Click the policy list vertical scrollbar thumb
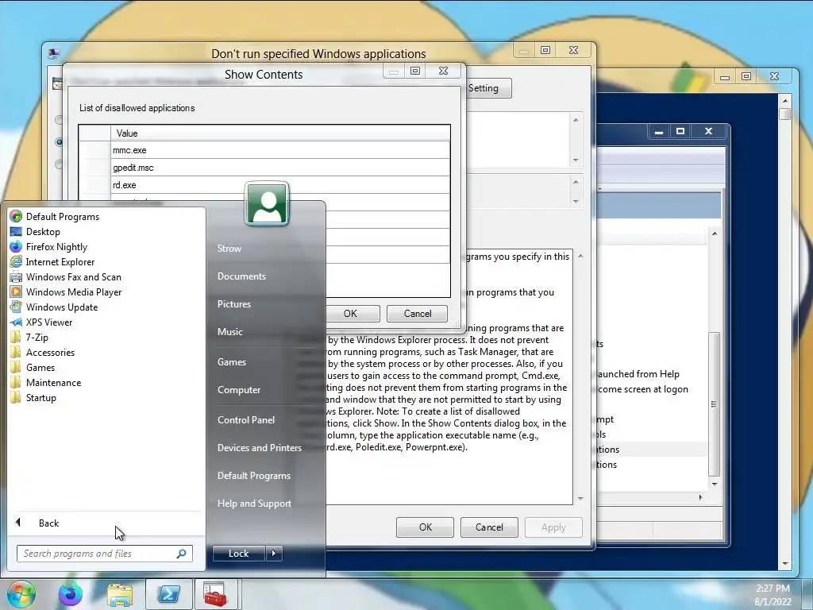The image size is (813, 610). pyautogui.click(x=714, y=403)
